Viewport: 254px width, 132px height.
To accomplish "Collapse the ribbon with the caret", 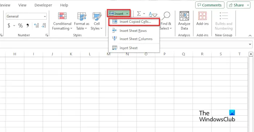I will (250, 36).
